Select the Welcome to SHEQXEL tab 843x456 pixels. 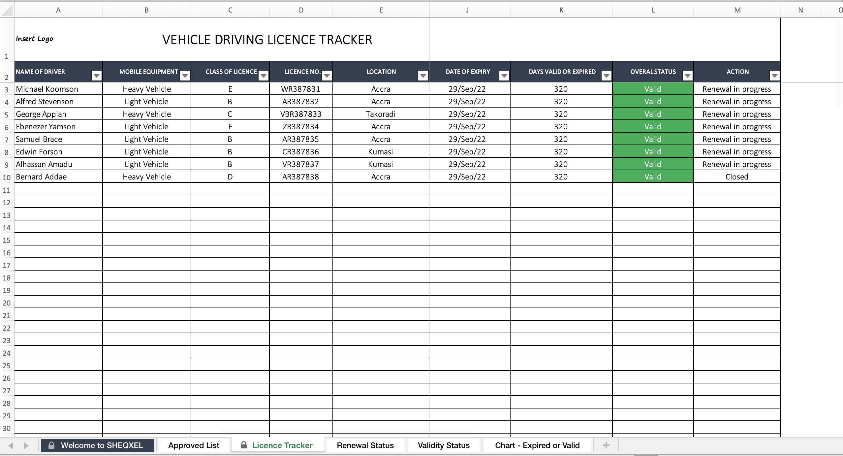tap(97, 445)
